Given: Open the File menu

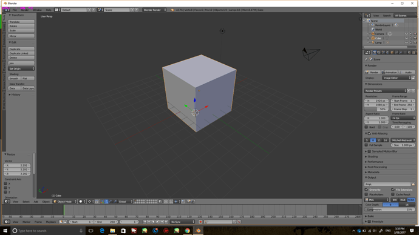Looking at the screenshot, I should tap(15, 10).
